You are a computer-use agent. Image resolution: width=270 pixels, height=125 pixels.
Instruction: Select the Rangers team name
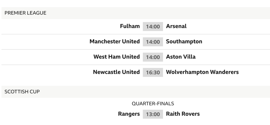pos(129,114)
